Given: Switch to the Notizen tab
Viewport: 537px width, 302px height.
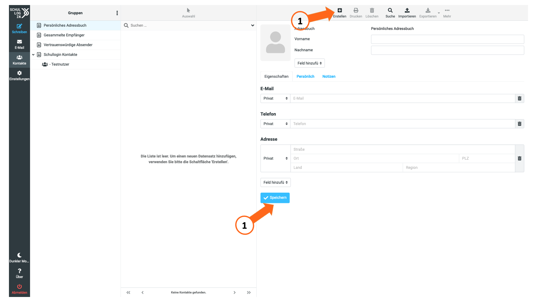Looking at the screenshot, I should pyautogui.click(x=329, y=76).
